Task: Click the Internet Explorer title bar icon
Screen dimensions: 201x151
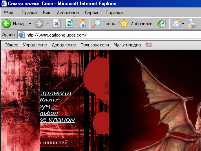Action: [x=4, y=4]
